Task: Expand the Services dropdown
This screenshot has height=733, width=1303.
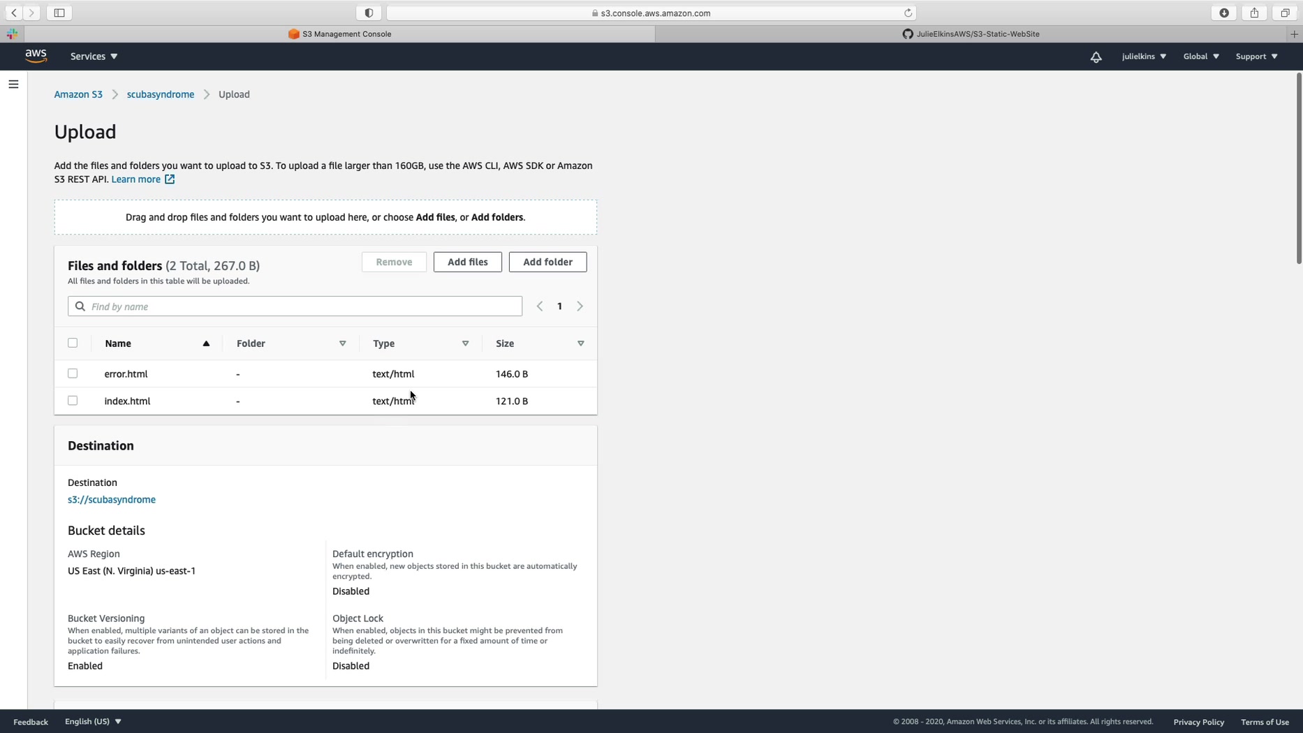Action: click(x=94, y=57)
